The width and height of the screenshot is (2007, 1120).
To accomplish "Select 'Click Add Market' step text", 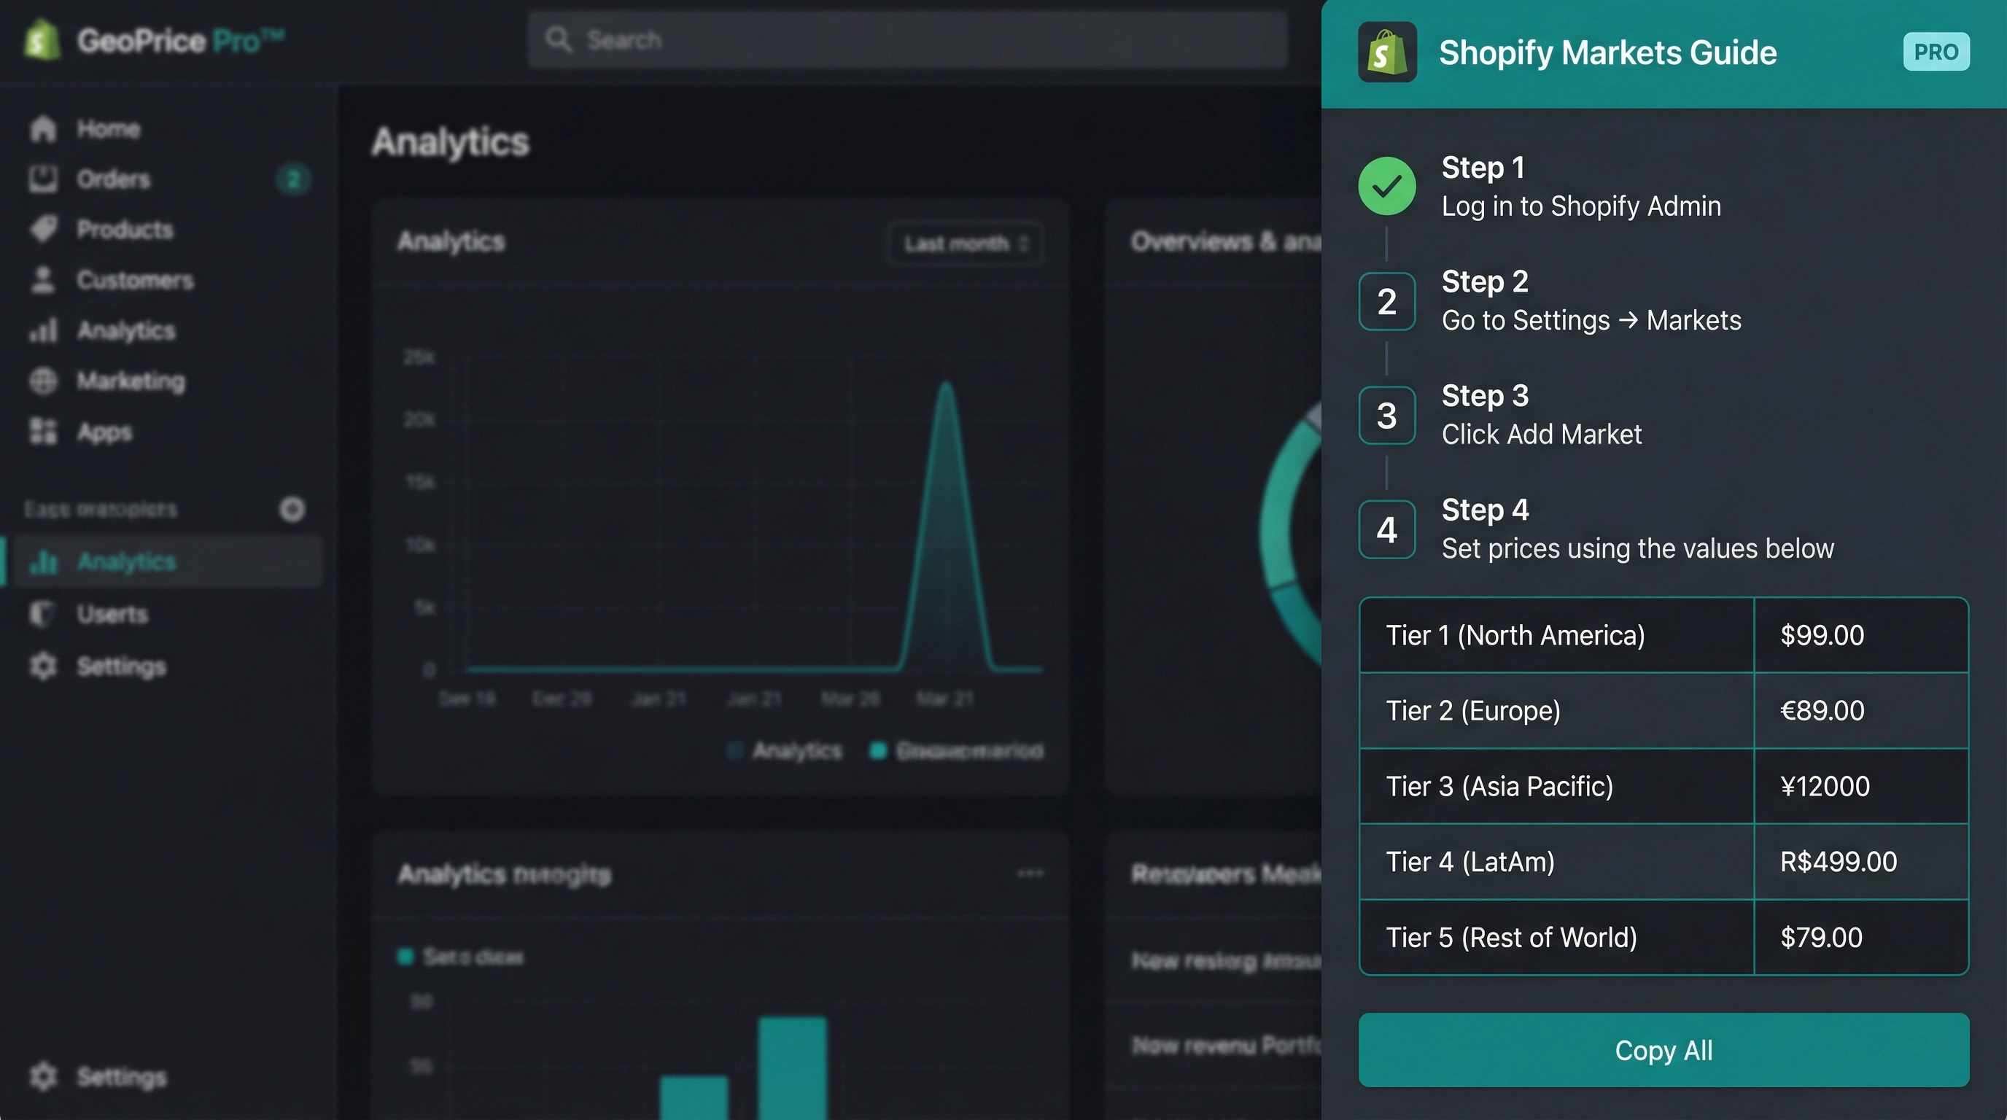I will pyautogui.click(x=1541, y=435).
